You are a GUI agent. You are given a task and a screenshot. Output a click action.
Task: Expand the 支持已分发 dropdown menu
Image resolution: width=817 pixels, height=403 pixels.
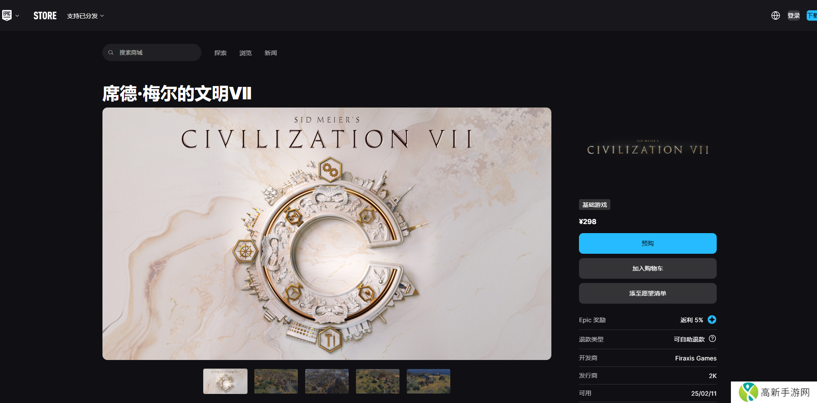point(85,16)
